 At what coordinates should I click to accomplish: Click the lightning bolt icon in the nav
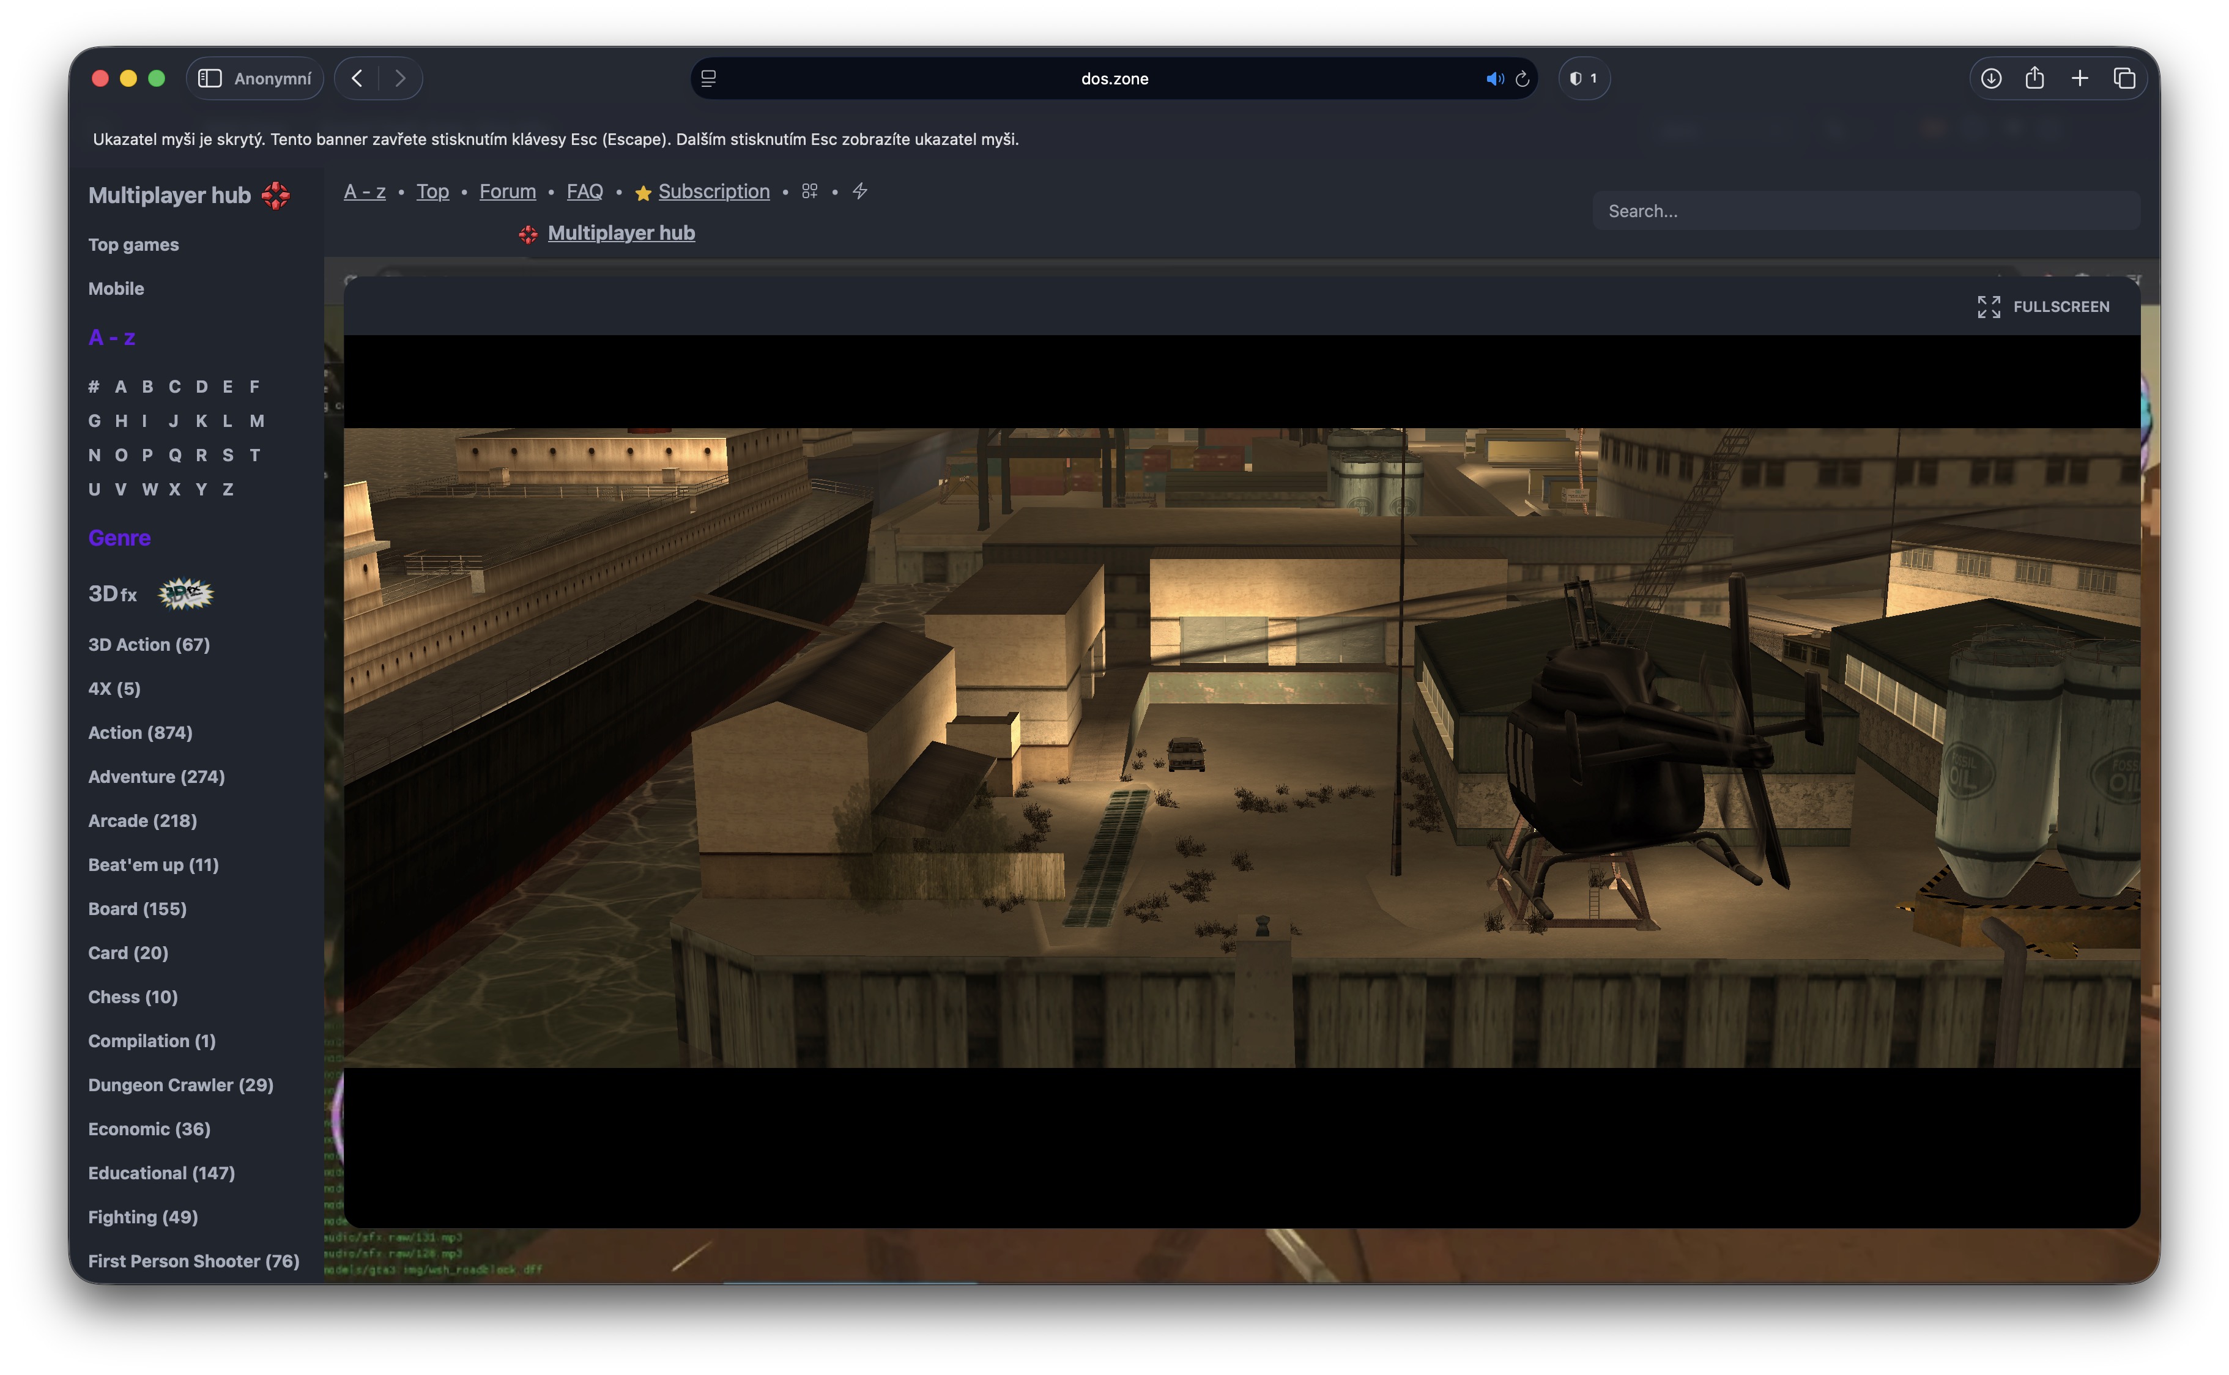859,191
